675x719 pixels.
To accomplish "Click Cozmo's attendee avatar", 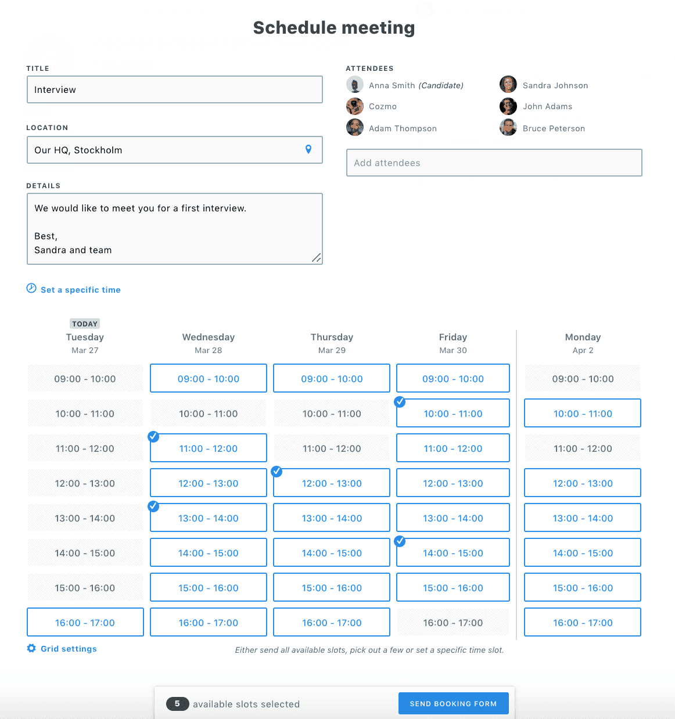I will pyautogui.click(x=355, y=106).
